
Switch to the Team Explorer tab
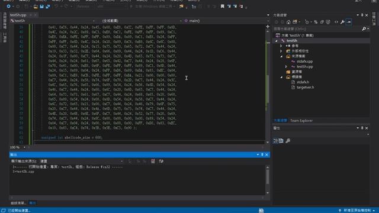tap(301, 121)
